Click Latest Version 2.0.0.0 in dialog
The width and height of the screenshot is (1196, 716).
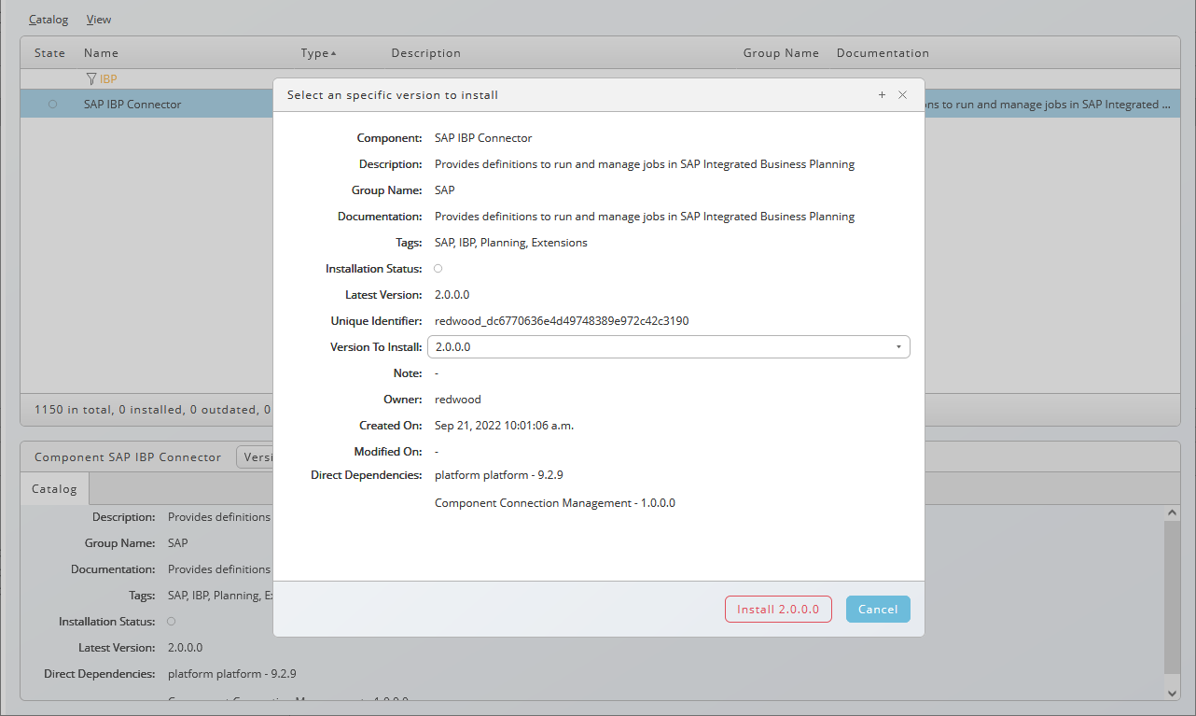[452, 295]
